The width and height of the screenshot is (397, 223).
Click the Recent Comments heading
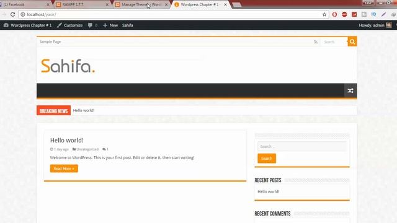coord(272,214)
